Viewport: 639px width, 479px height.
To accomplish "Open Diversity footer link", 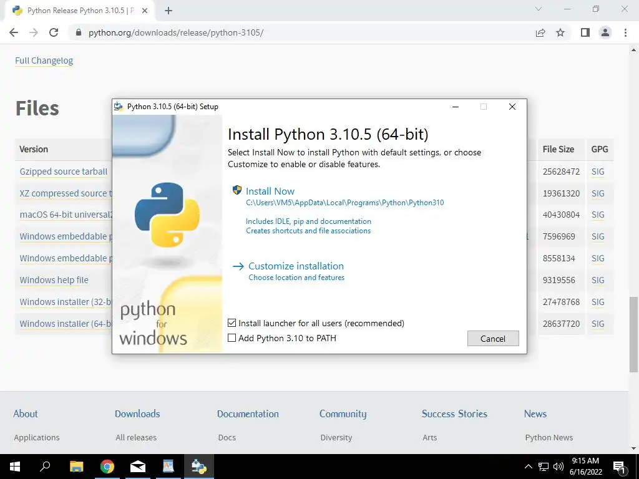I will click(336, 437).
